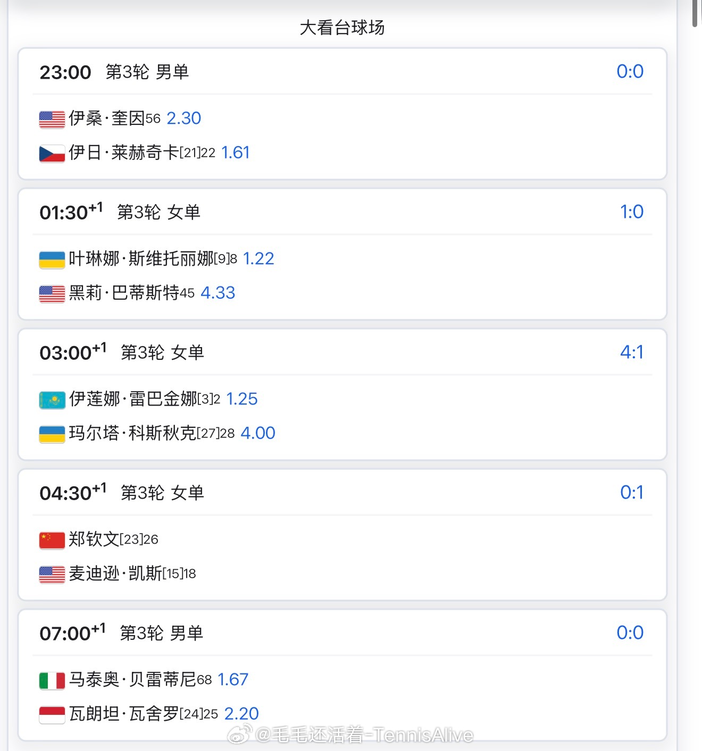Click the 大看台球场 court heading
Viewport: 702px width, 751px height.
(x=342, y=27)
